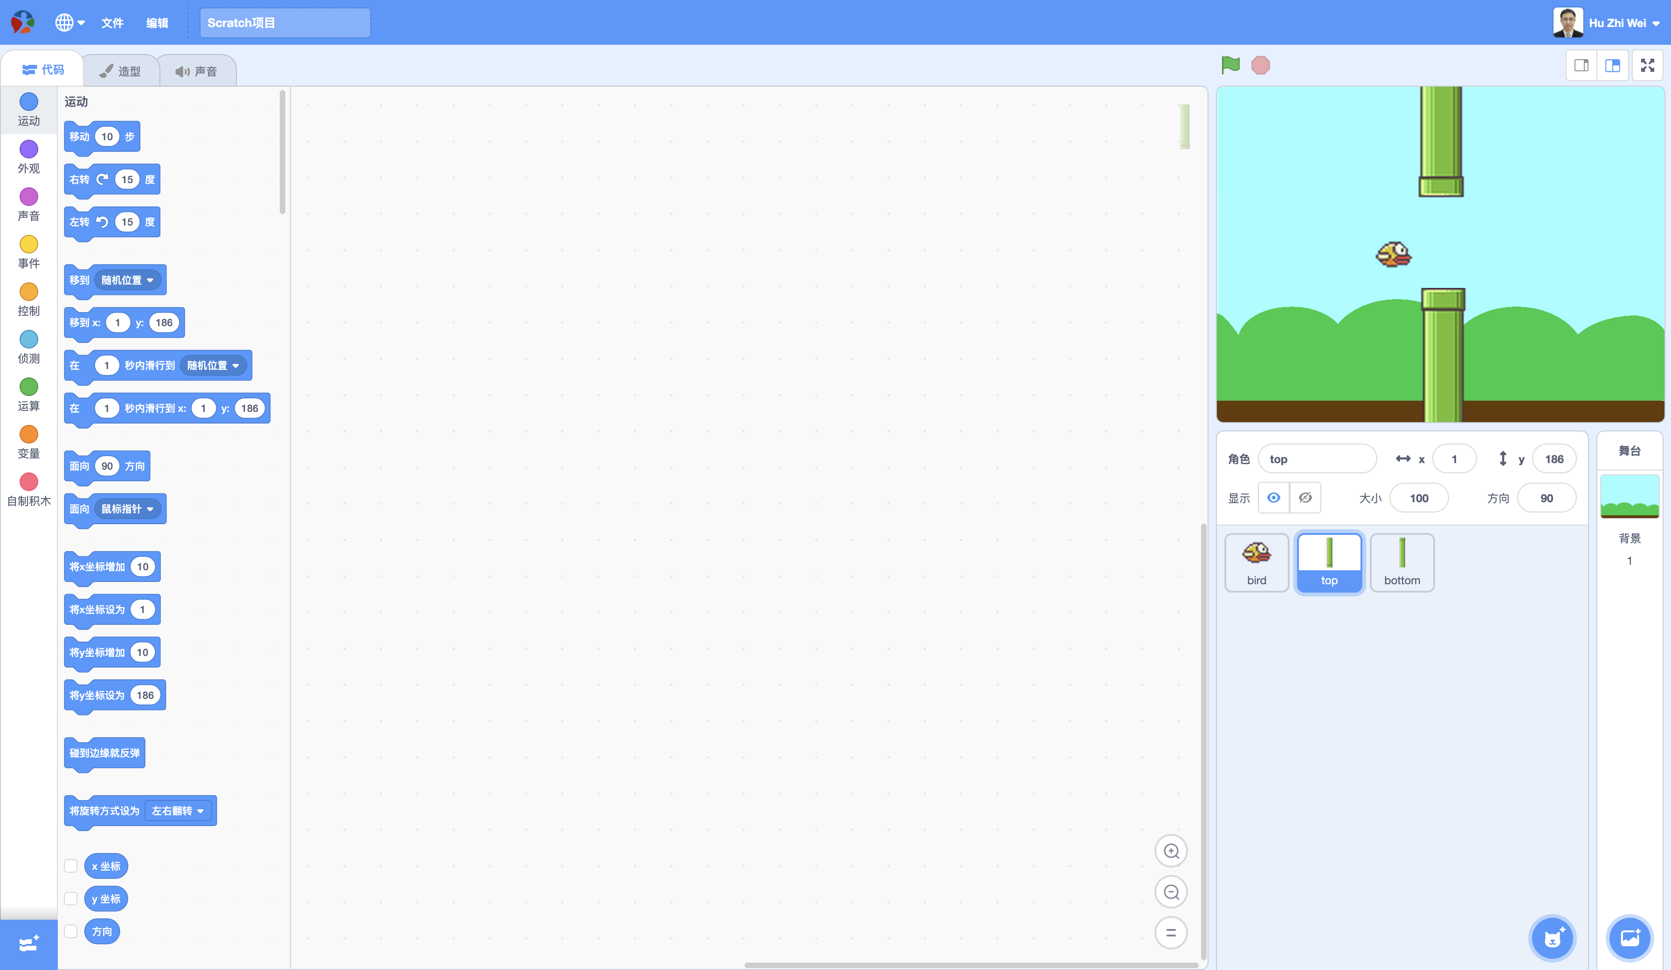The image size is (1671, 970).
Task: Click the project title Scratch项目 field
Action: [285, 22]
